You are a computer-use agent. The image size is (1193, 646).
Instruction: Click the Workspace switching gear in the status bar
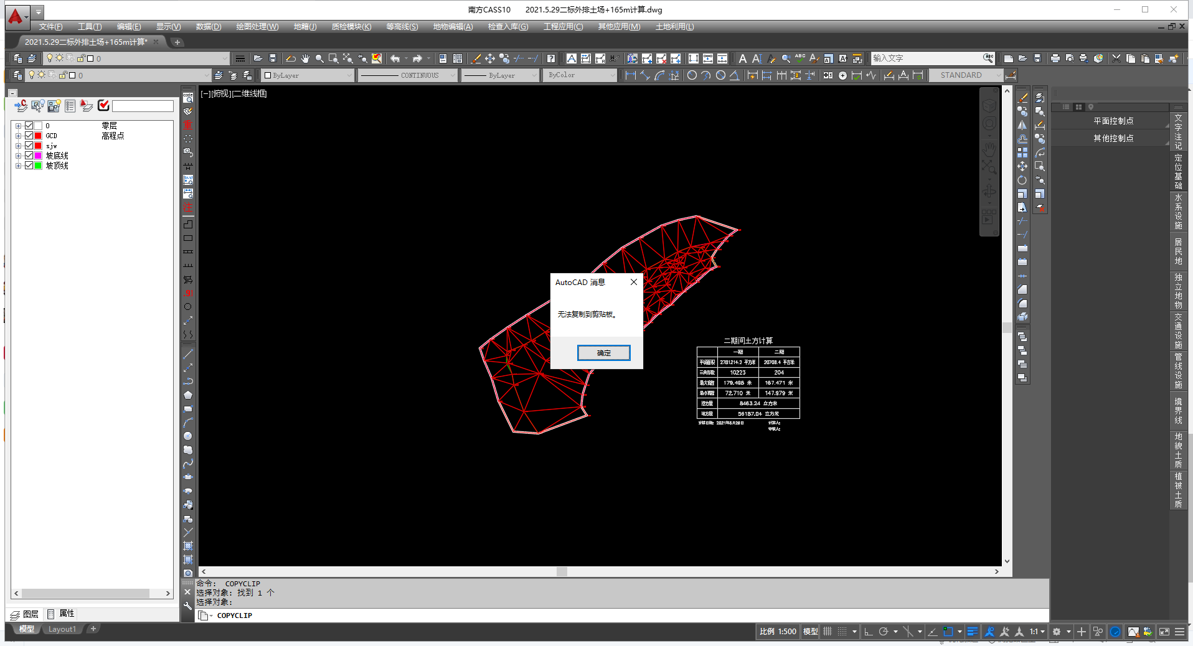[1057, 632]
